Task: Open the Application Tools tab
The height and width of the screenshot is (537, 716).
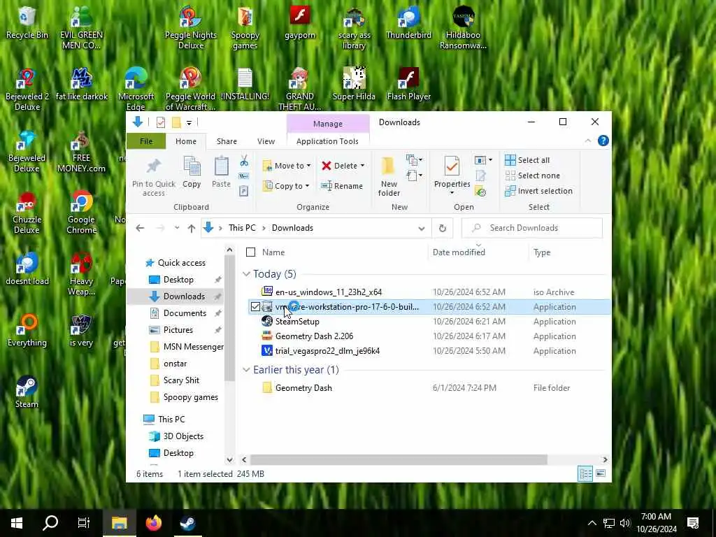Action: pyautogui.click(x=327, y=141)
